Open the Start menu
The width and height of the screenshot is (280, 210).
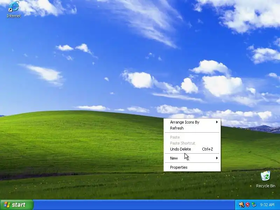17,205
